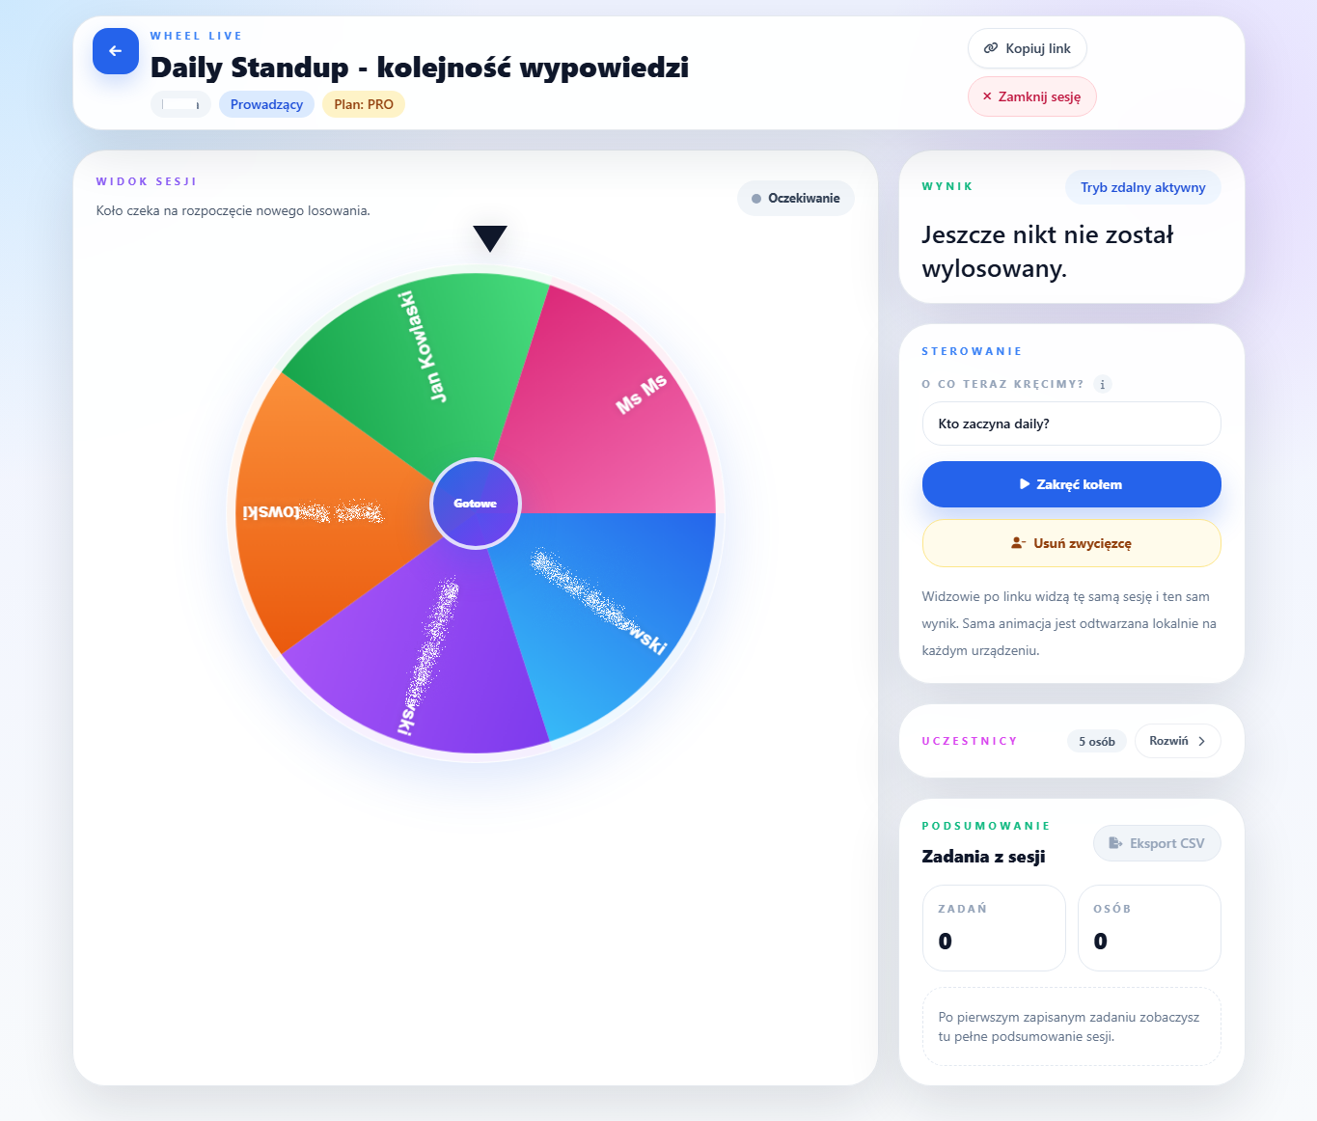Click the black pointer triangle above wheel
Image resolution: width=1317 pixels, height=1121 pixels.
pyautogui.click(x=490, y=238)
